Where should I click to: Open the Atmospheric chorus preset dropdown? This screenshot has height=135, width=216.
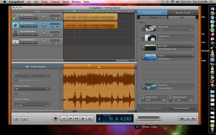click(176, 59)
